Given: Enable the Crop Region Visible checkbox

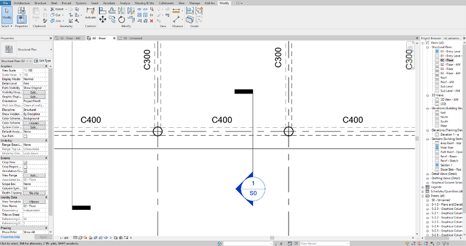Looking at the screenshot, I should point(25,167).
